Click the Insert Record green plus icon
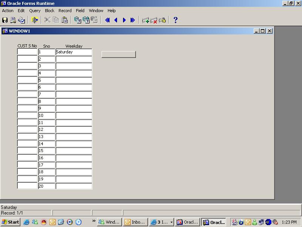 [x=145, y=20]
